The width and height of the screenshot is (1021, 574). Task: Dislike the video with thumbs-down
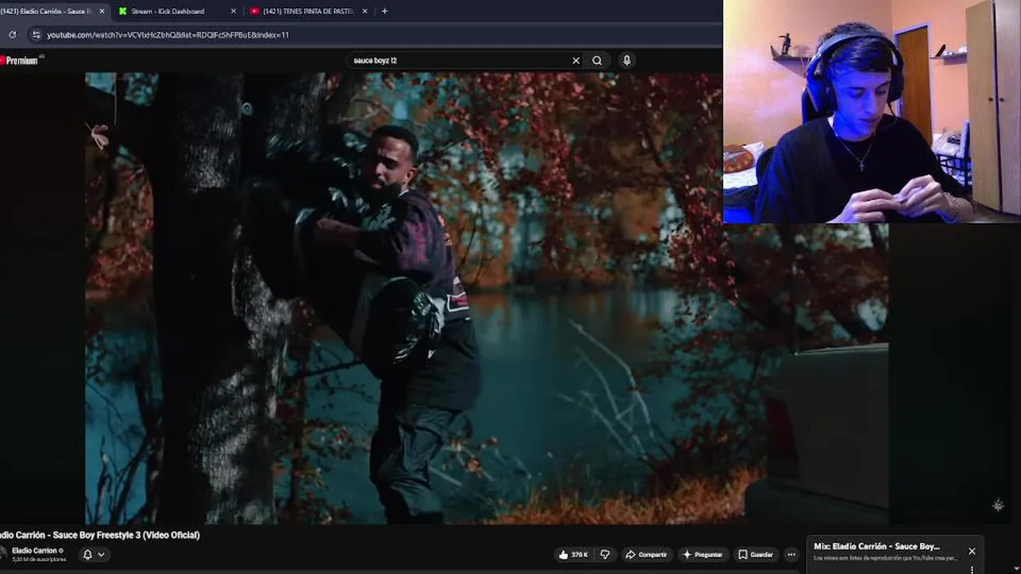[605, 554]
